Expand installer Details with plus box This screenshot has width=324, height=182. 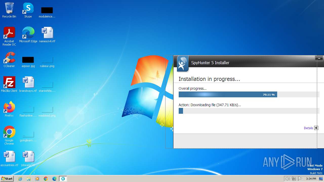[316, 128]
